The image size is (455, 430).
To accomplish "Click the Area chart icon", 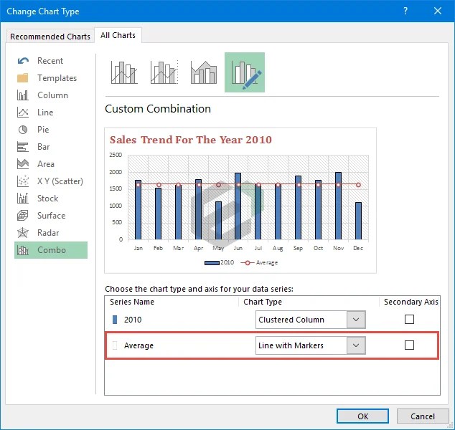I will click(x=23, y=164).
